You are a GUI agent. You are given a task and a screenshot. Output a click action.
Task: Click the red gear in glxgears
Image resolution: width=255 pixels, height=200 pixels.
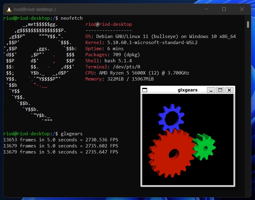(172, 153)
